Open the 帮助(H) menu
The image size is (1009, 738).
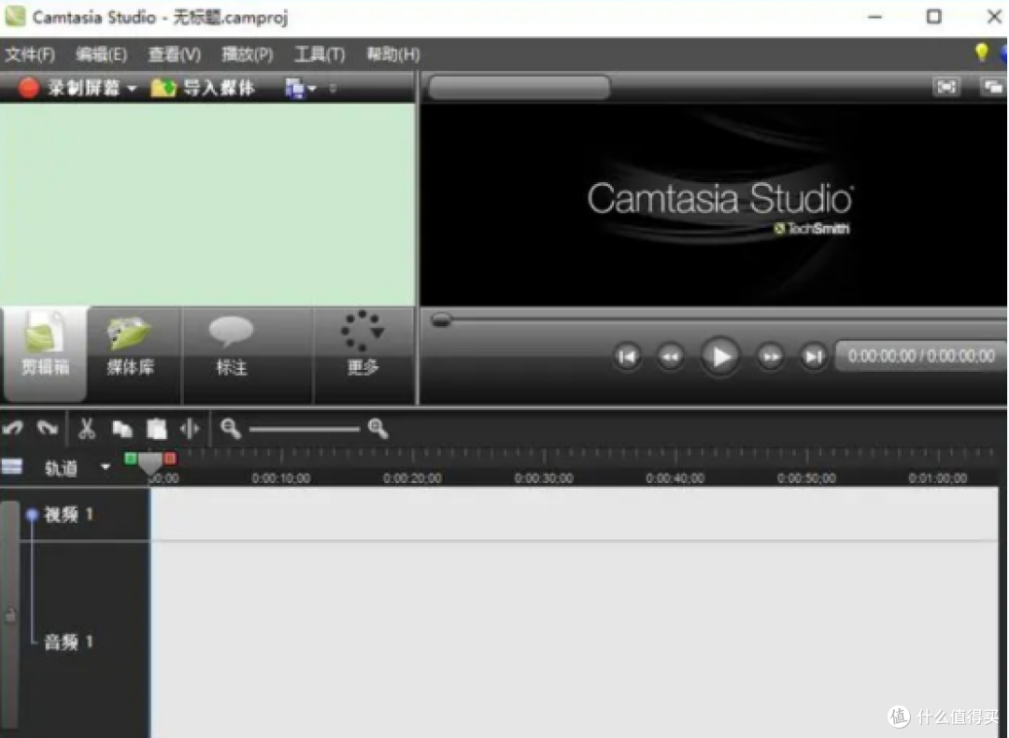(393, 55)
